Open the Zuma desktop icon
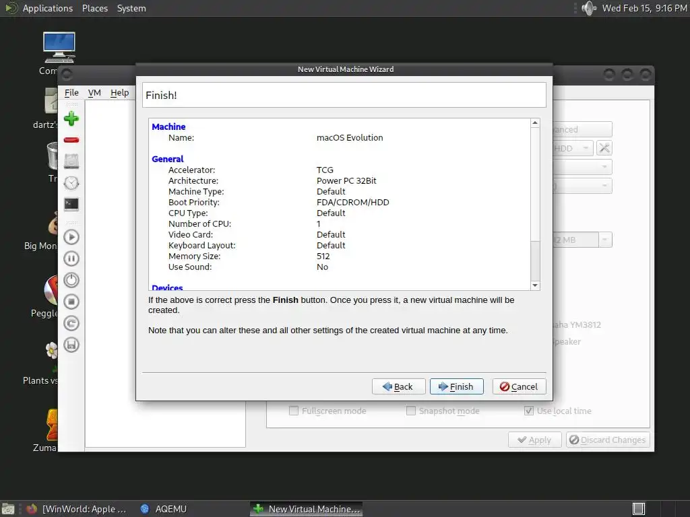This screenshot has width=690, height=517. point(53,425)
